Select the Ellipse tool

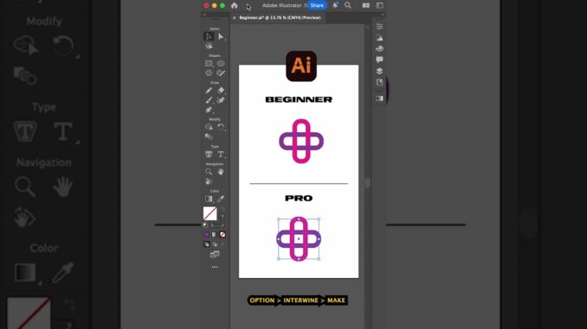coord(221,64)
